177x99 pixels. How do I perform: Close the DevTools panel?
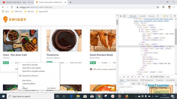(175, 16)
